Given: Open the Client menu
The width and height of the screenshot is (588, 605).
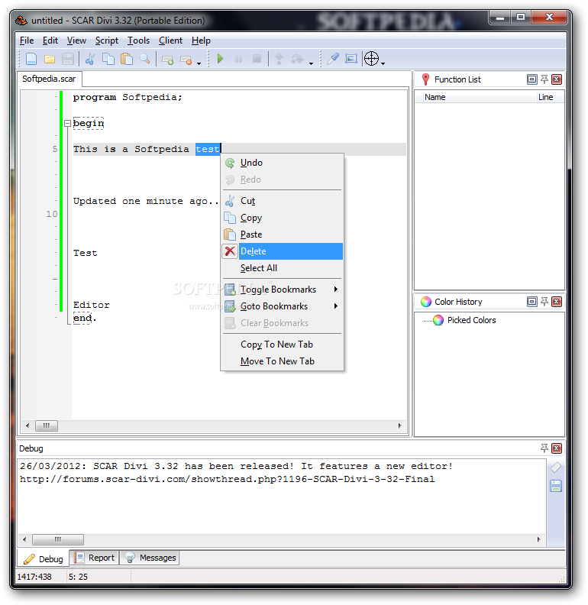Looking at the screenshot, I should [170, 40].
